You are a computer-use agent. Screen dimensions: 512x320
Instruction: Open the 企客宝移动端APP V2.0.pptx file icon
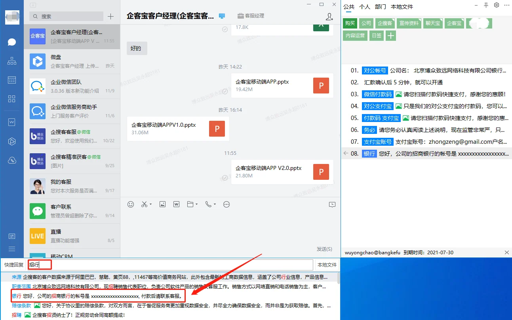click(x=321, y=171)
